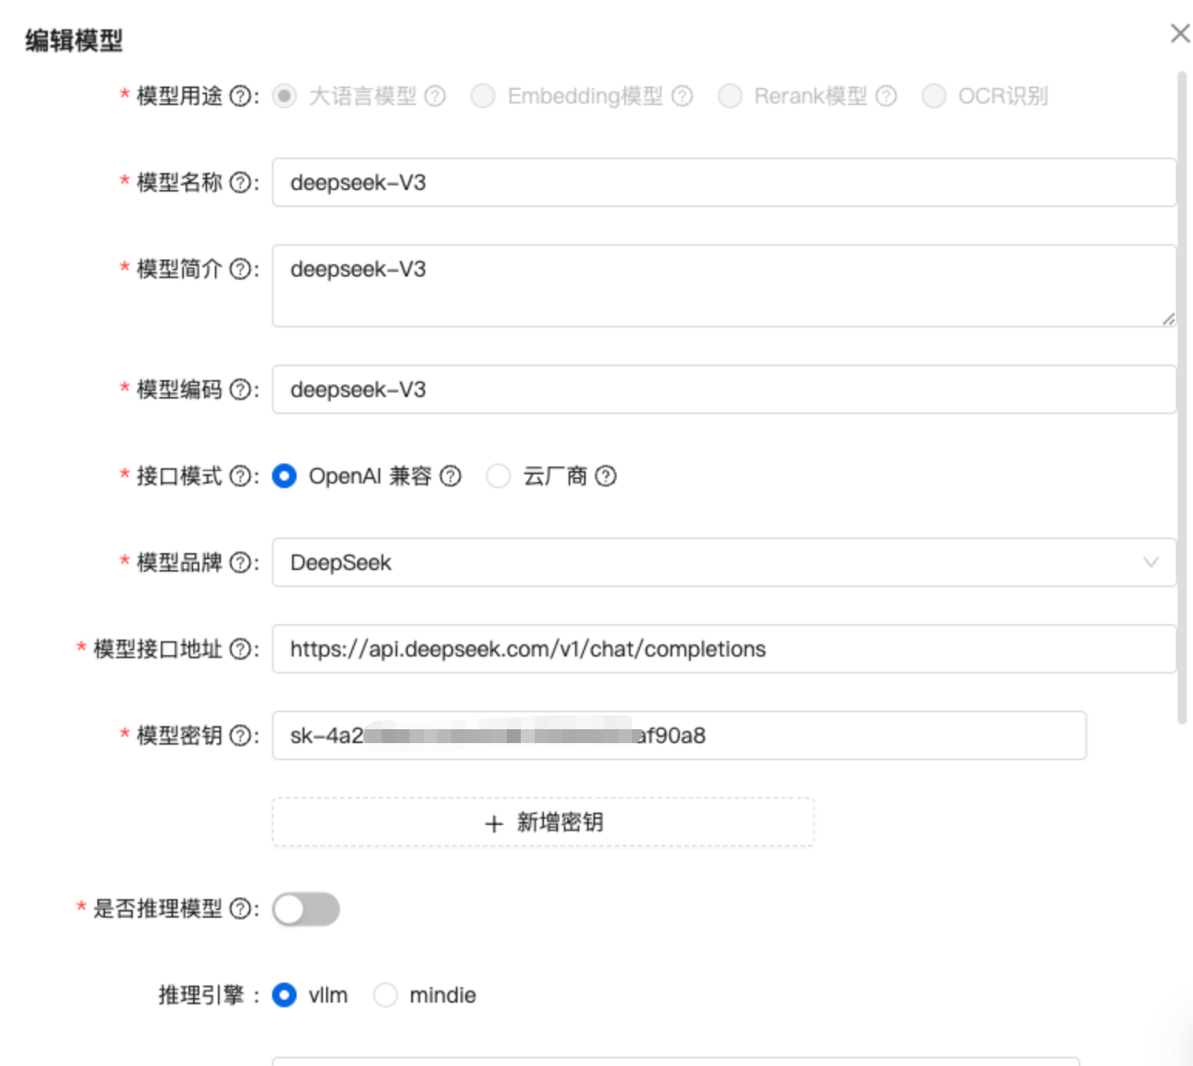The image size is (1193, 1066).
Task: Focus the 模型密钥 API key field
Action: click(x=679, y=735)
